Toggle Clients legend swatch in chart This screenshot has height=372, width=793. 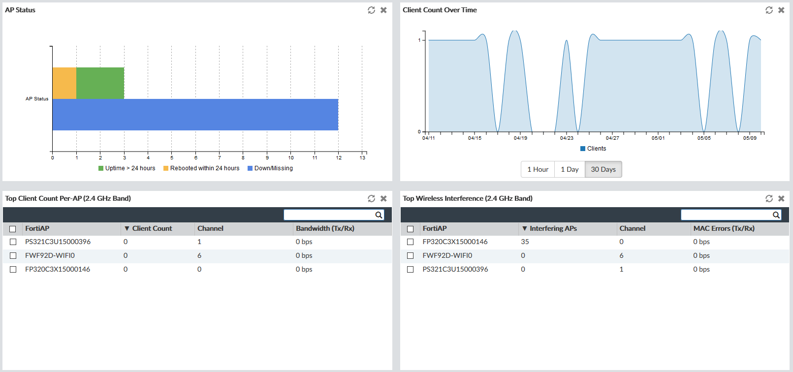pyautogui.click(x=583, y=149)
